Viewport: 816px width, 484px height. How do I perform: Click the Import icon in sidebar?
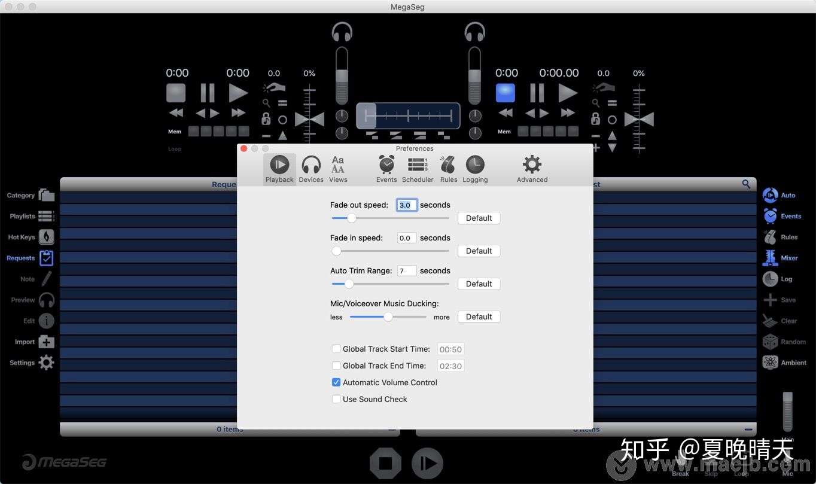pyautogui.click(x=47, y=342)
